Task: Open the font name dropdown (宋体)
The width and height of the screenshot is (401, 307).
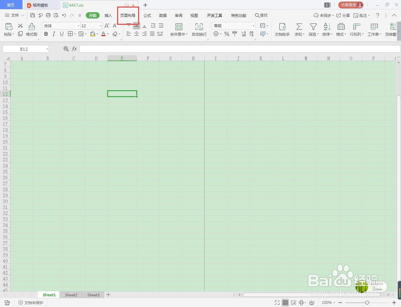Action: (x=78, y=26)
